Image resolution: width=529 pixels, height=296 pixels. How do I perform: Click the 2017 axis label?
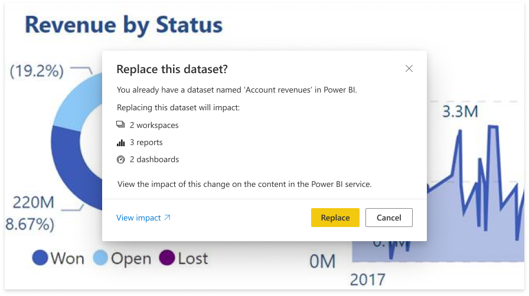pyautogui.click(x=368, y=279)
